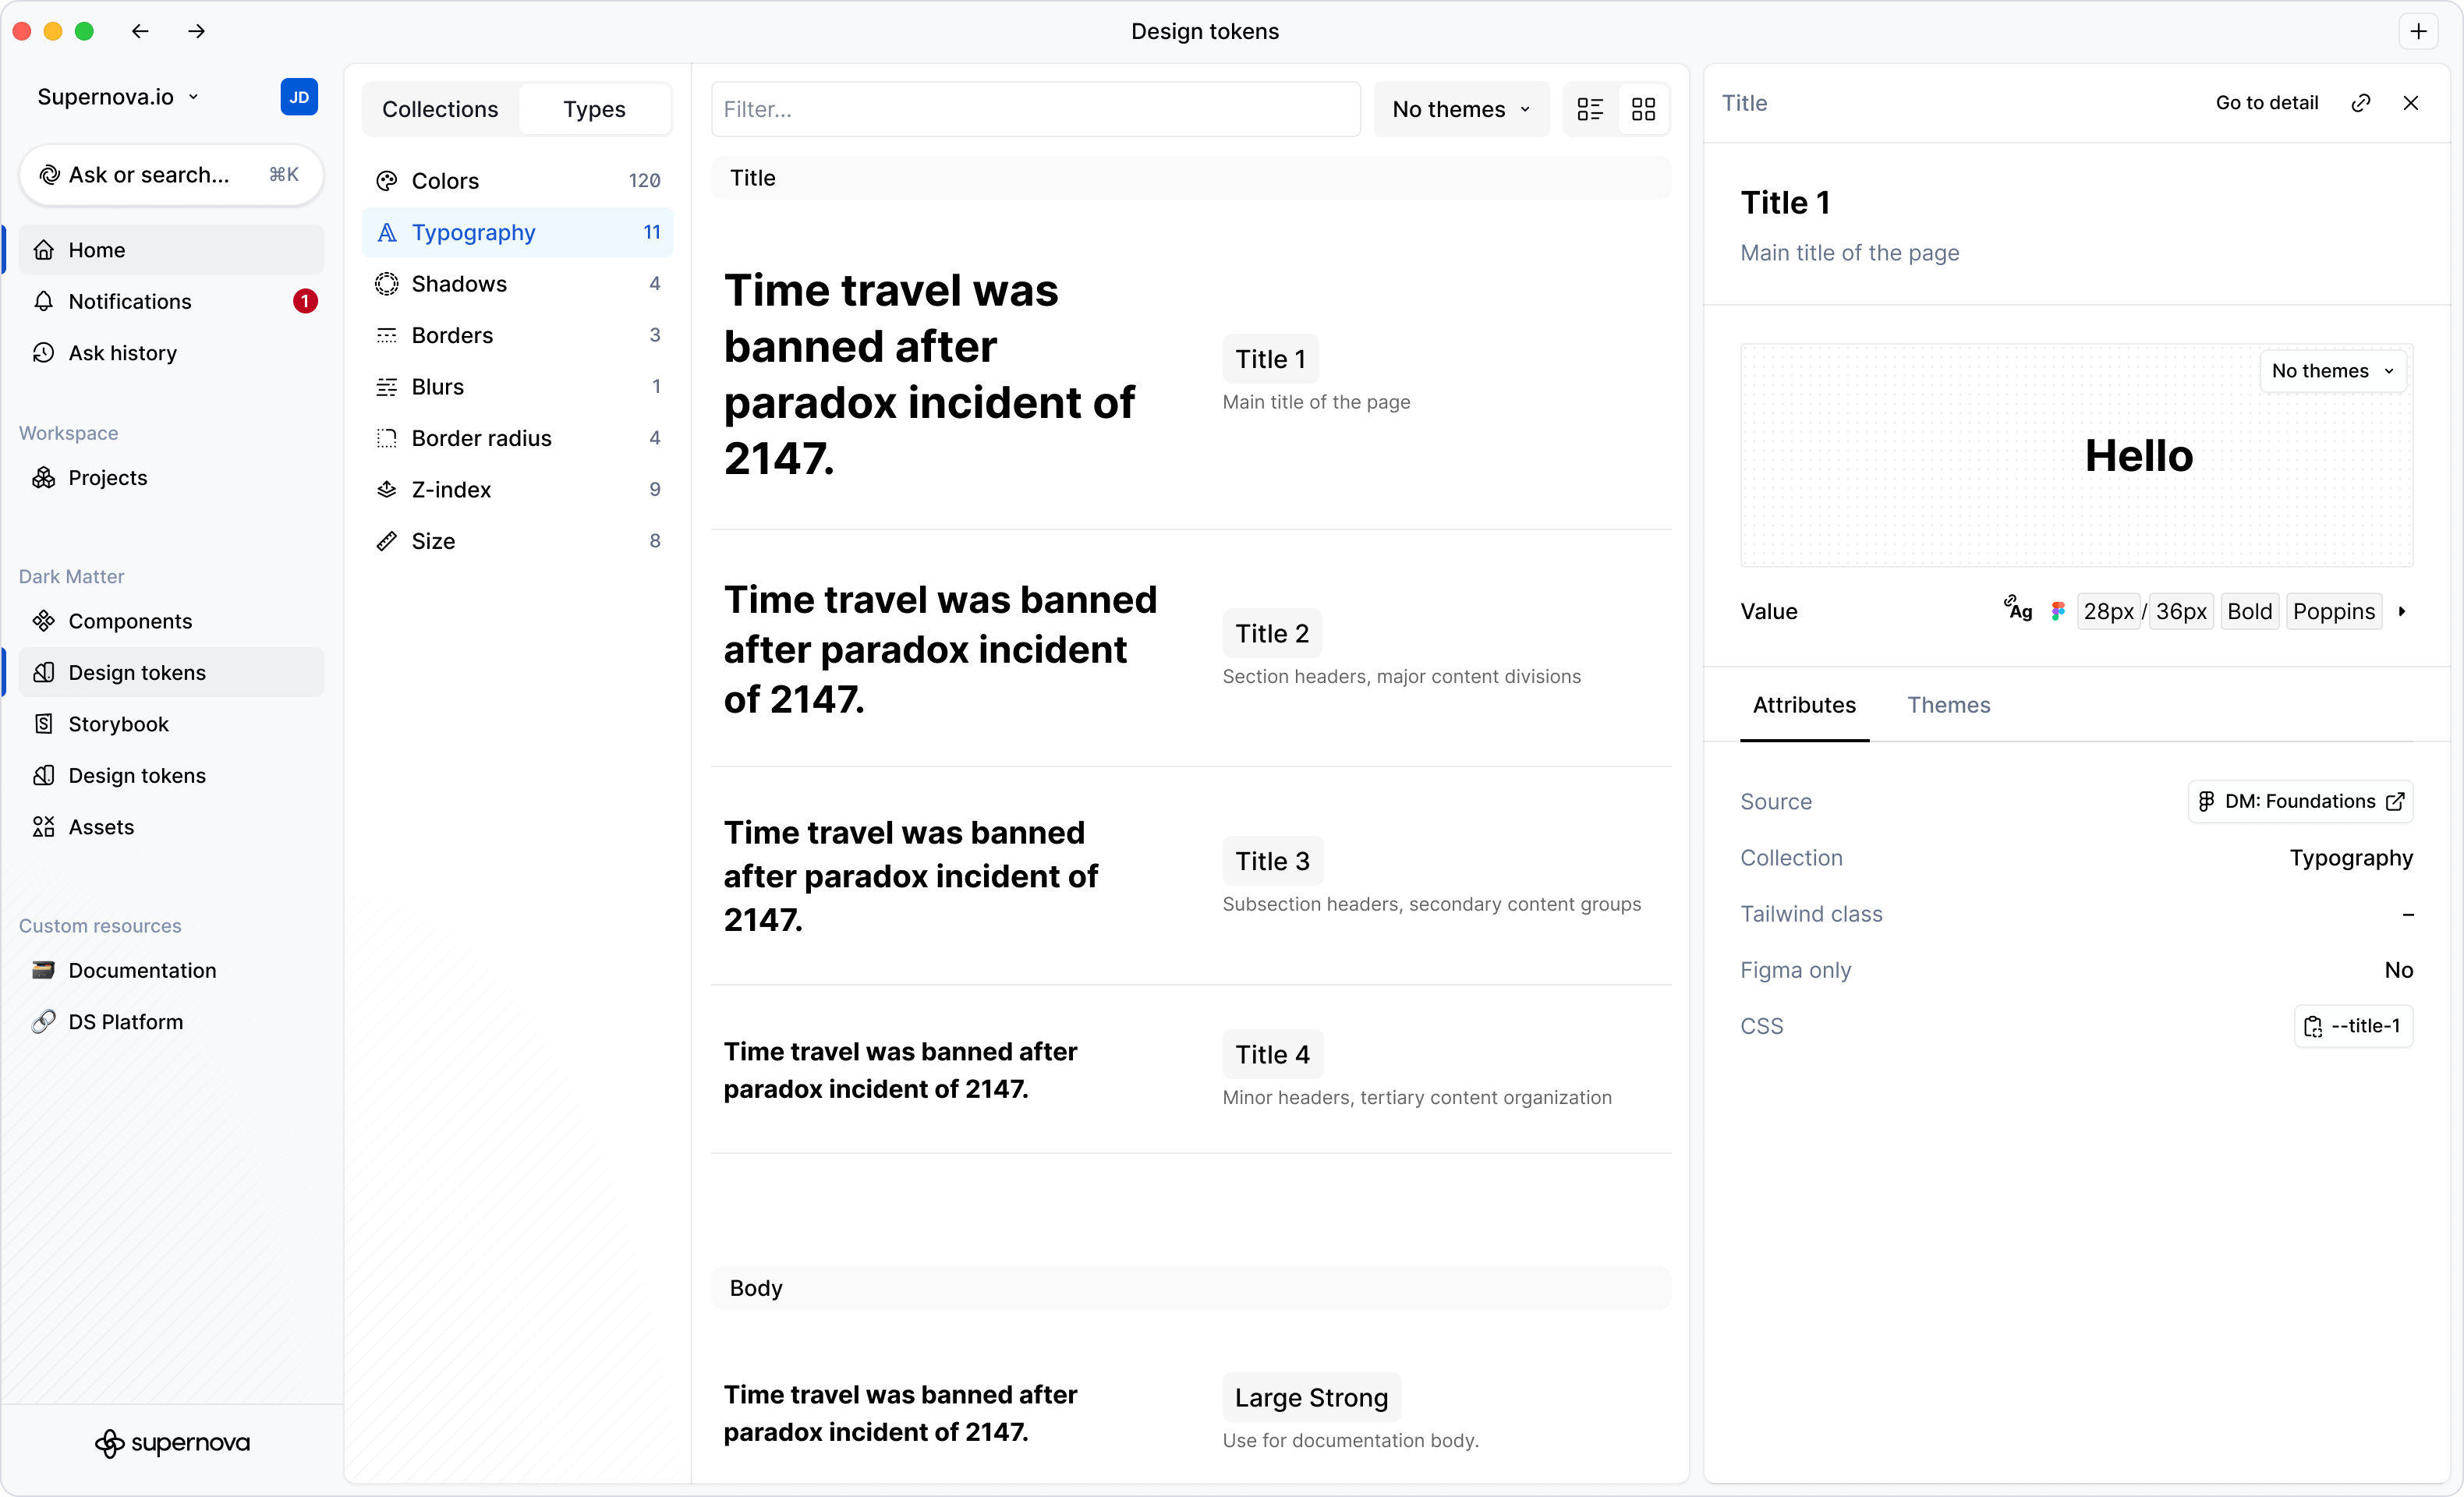The height and width of the screenshot is (1497, 2464).
Task: Open Projects under Workspace
Action: coord(171,478)
